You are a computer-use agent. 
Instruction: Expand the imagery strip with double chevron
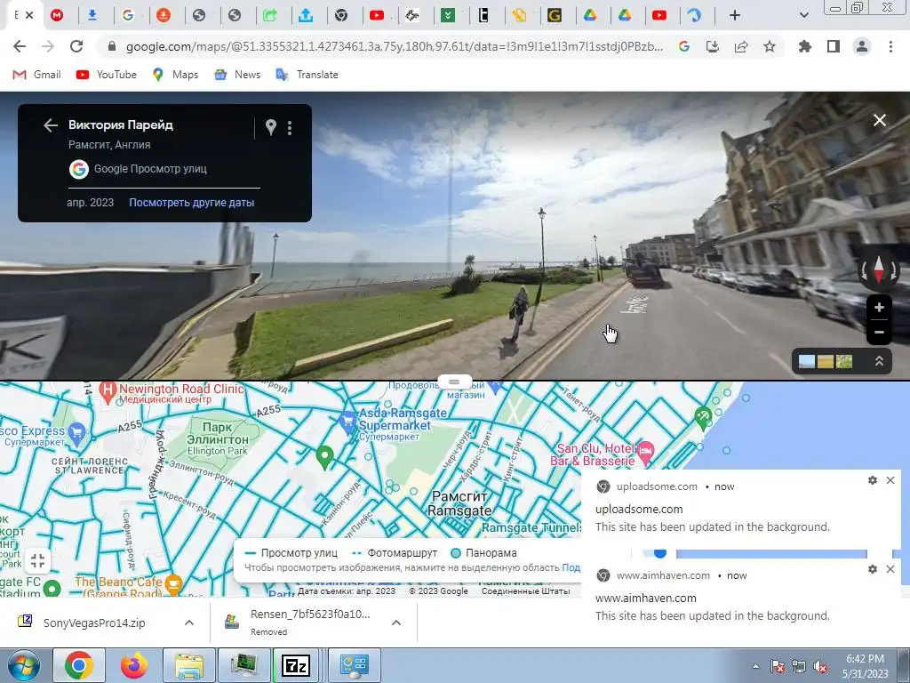(879, 361)
